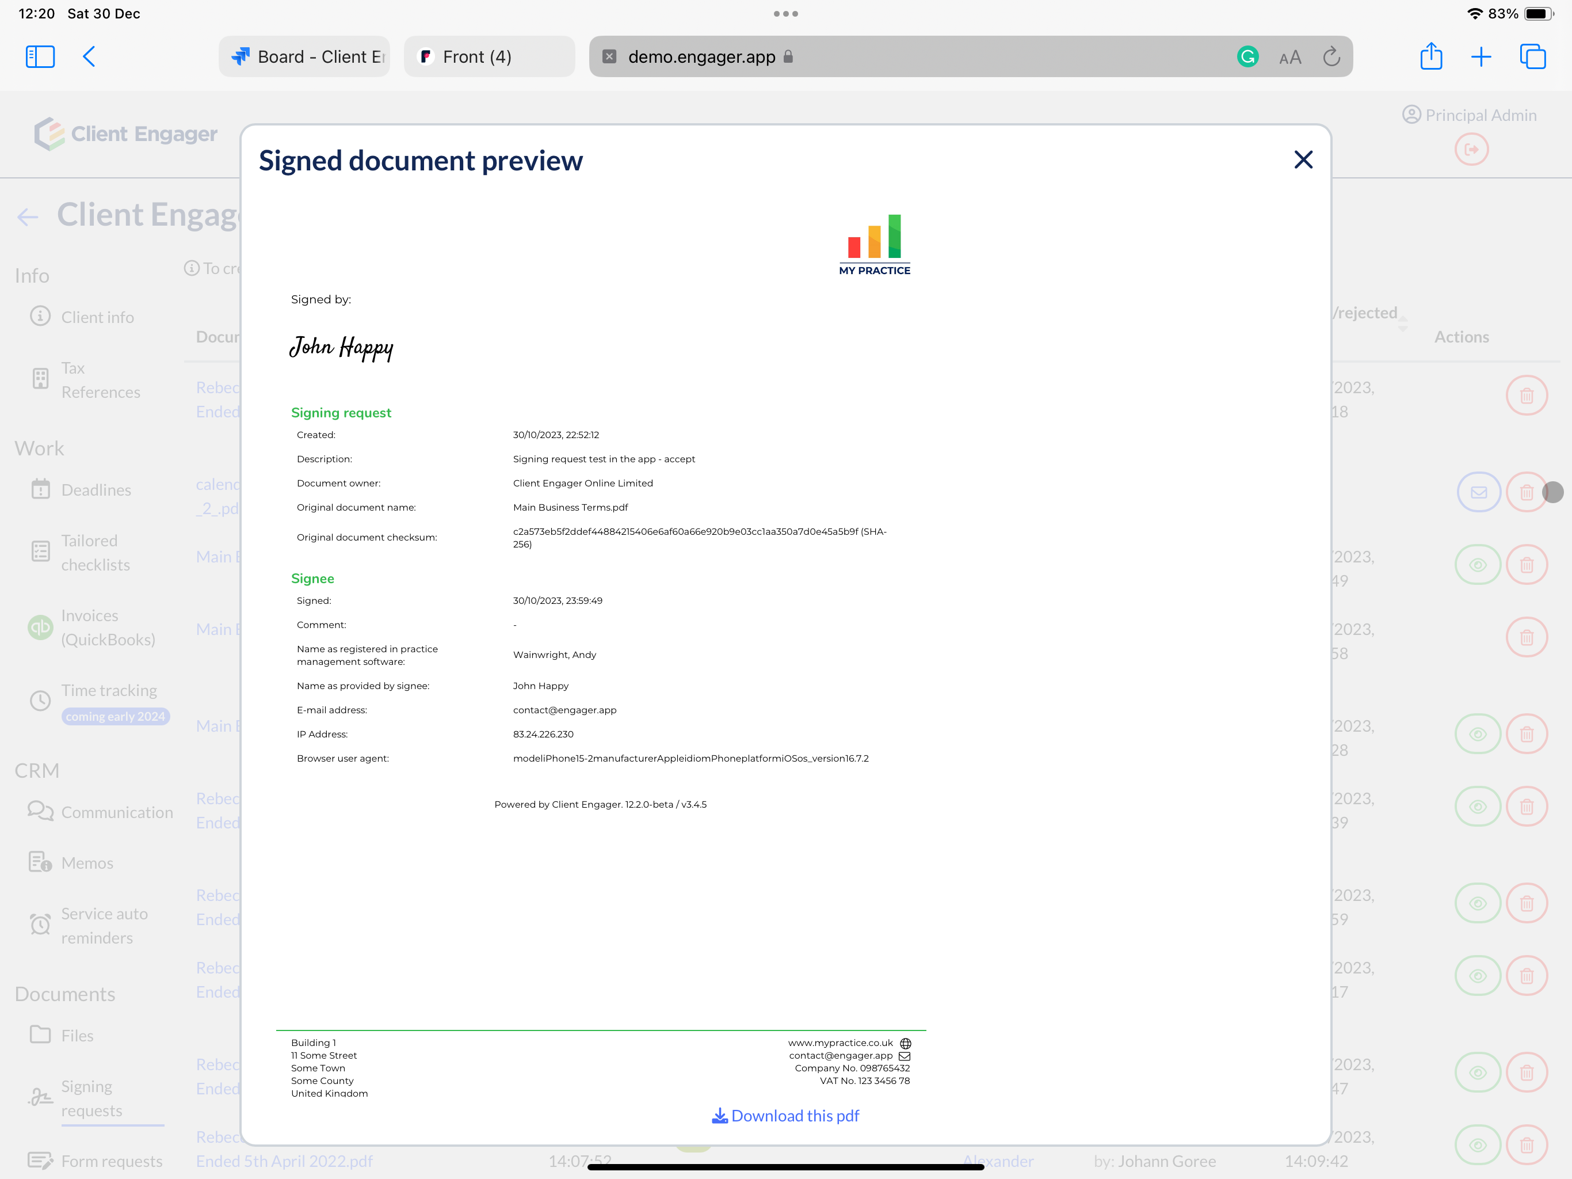The image size is (1572, 1179).
Task: Toggle the Safari sidebar icon
Action: pyautogui.click(x=40, y=56)
